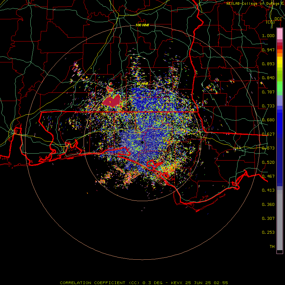Click the 0.307 color scale value
The height and width of the screenshot is (285, 285).
268,218
